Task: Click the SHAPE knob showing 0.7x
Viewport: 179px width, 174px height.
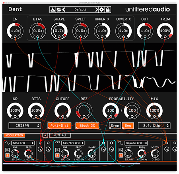Action: coord(59,31)
